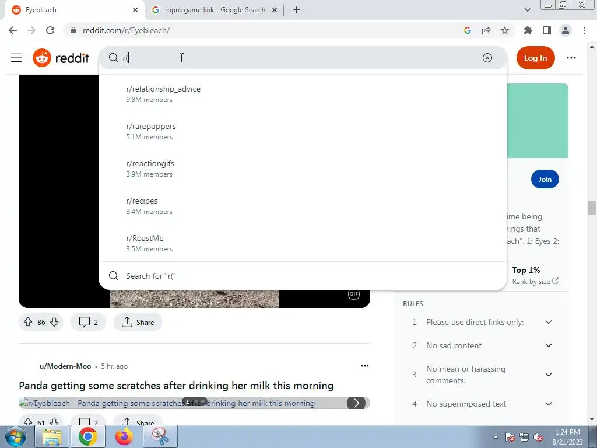Open Firefox from the taskbar
This screenshot has height=448, width=597.
124,436
